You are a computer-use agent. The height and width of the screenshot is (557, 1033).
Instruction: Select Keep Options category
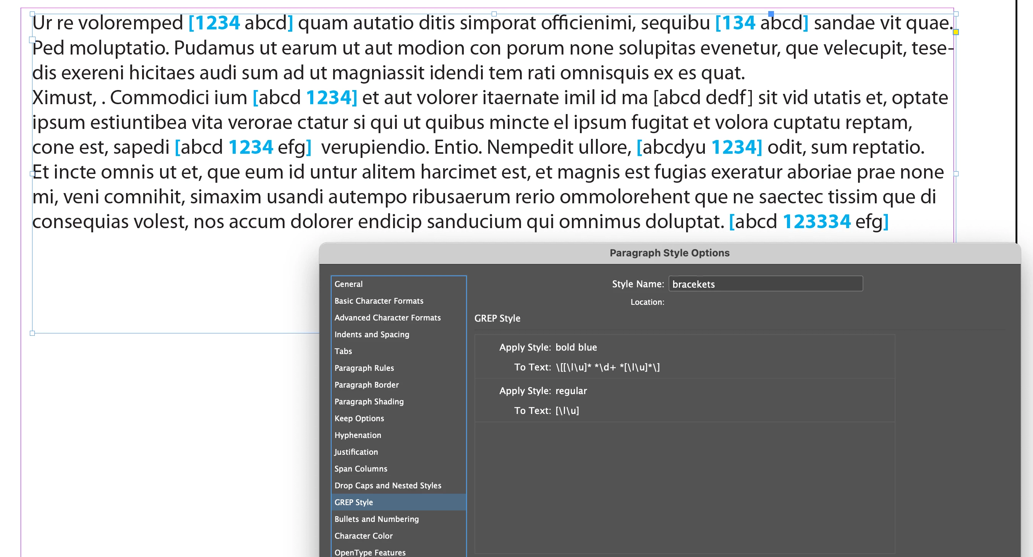point(359,419)
